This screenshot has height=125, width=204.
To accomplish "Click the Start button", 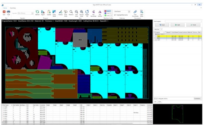I will (177, 25).
